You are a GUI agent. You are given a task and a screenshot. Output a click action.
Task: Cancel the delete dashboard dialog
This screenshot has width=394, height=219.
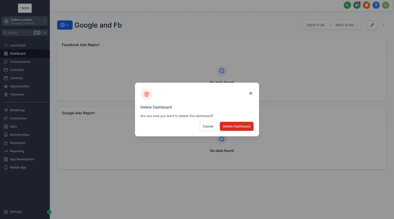pos(208,126)
